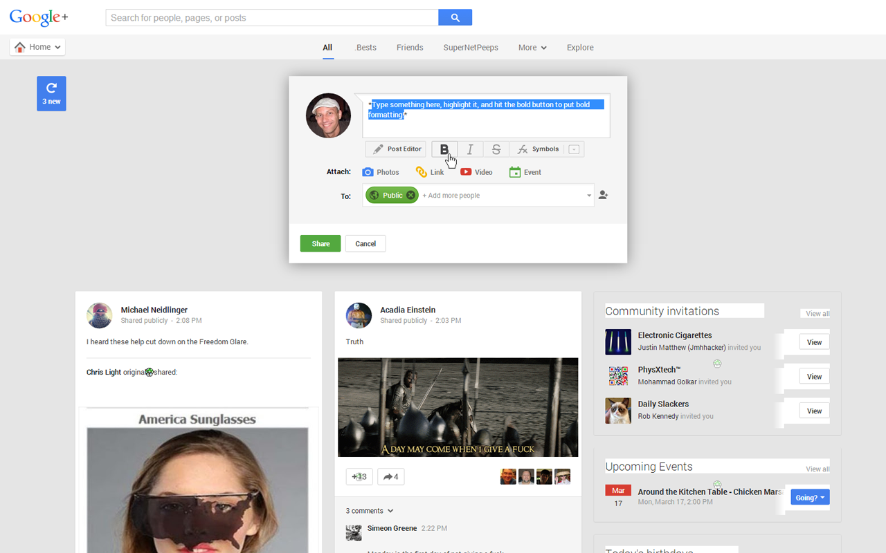
Task: Run the search with the magnifier button
Action: [x=455, y=17]
